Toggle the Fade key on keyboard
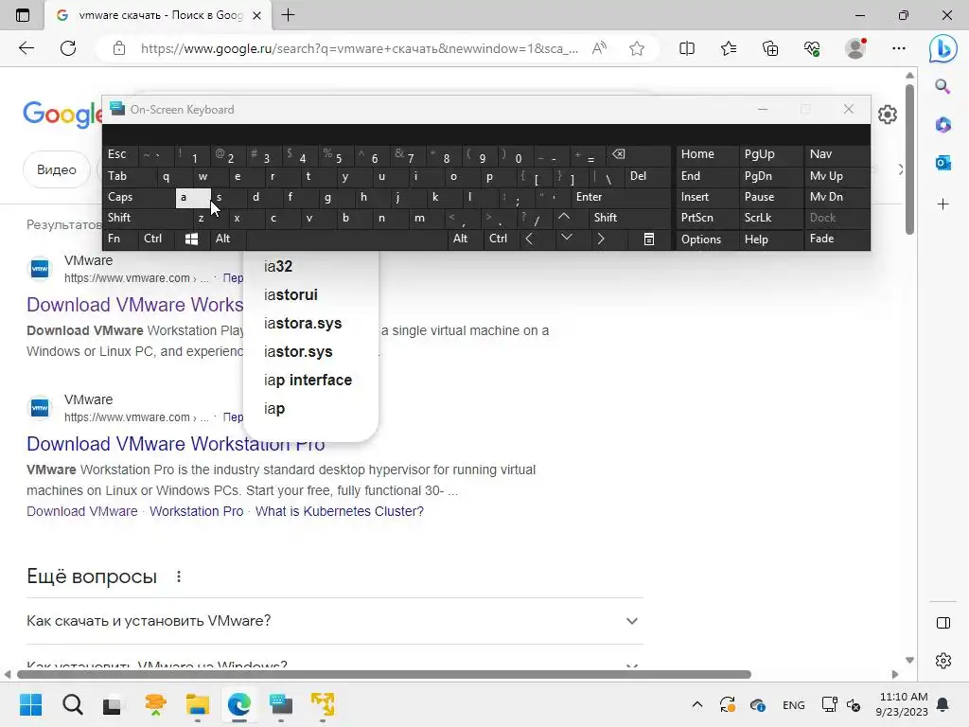 point(837,239)
